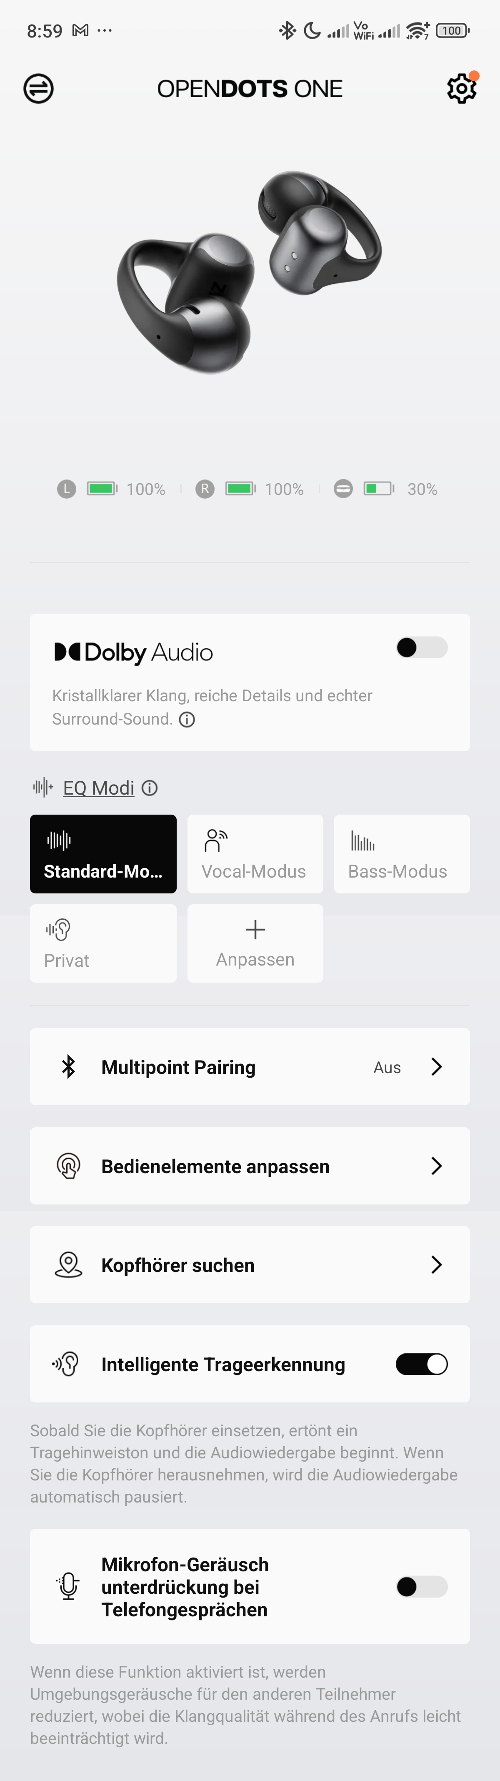Select the Vocal-Modus EQ preset

coord(255,854)
